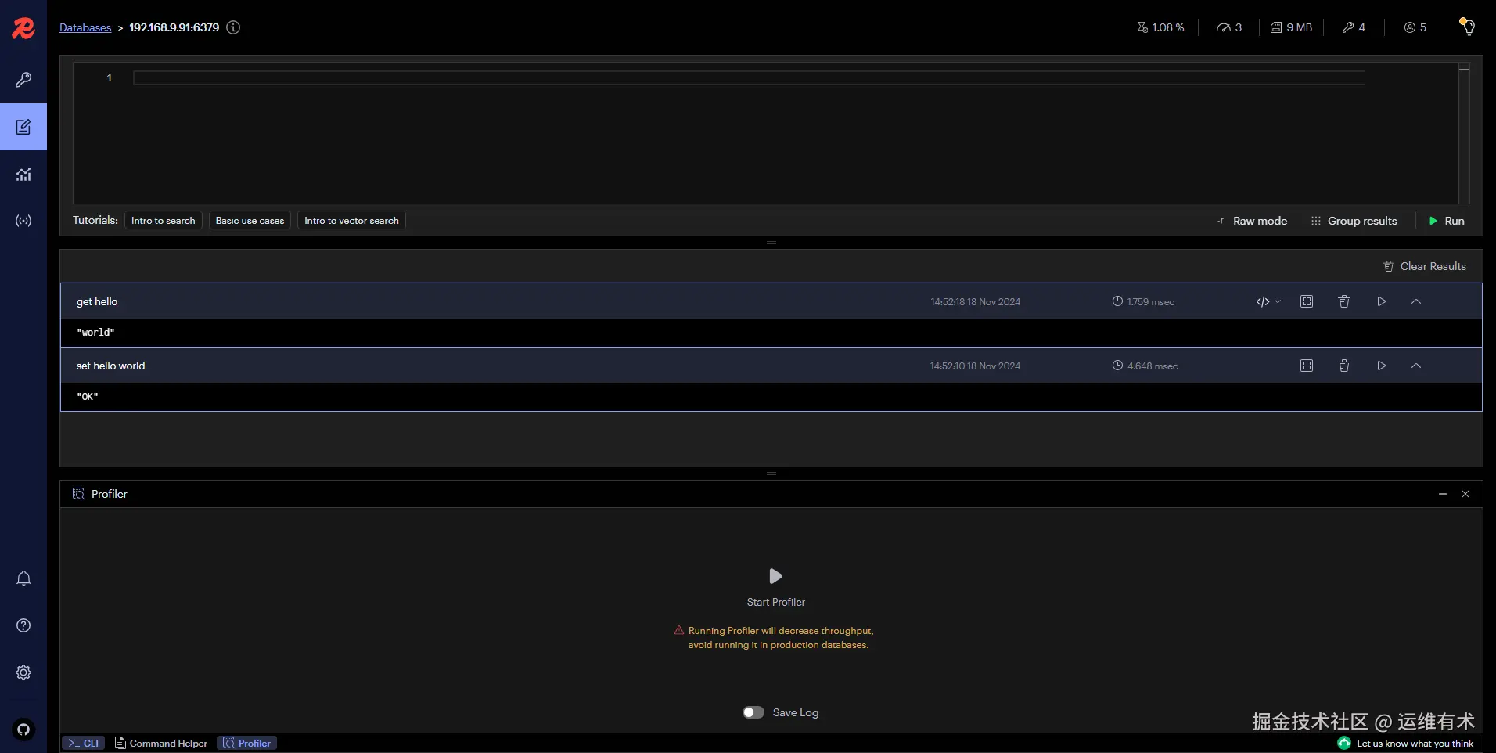Toggle Group results option
This screenshot has width=1496, height=753.
(x=1354, y=221)
